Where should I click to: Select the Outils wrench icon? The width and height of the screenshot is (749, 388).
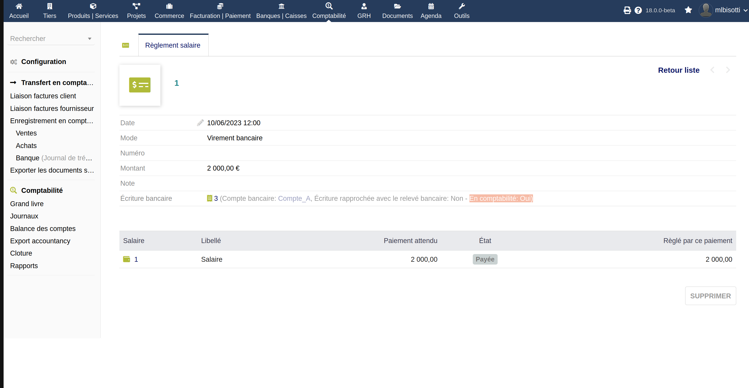[462, 6]
